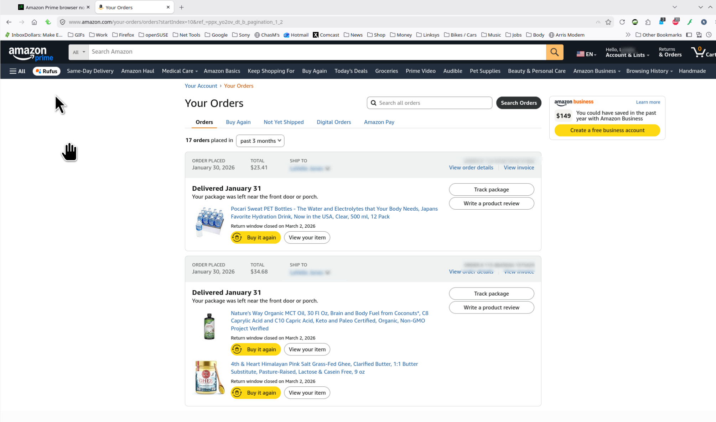Reload the page using the refresh icon

click(x=622, y=22)
